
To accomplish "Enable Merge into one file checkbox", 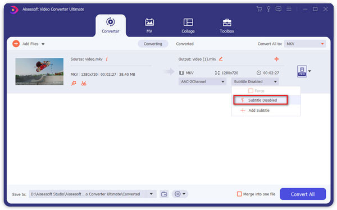I will click(239, 194).
